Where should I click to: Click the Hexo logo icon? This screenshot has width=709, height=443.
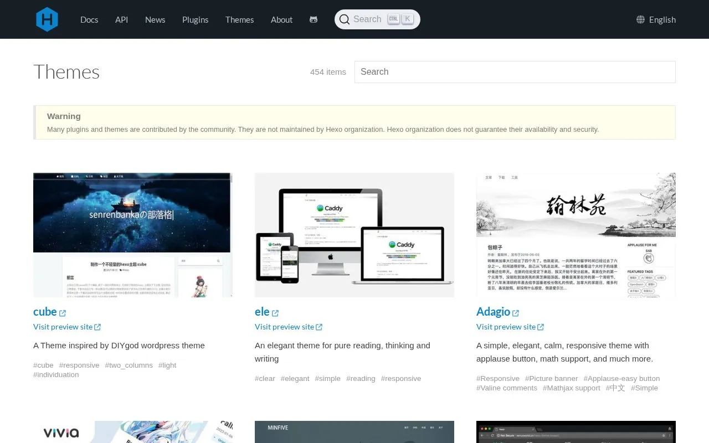point(47,19)
